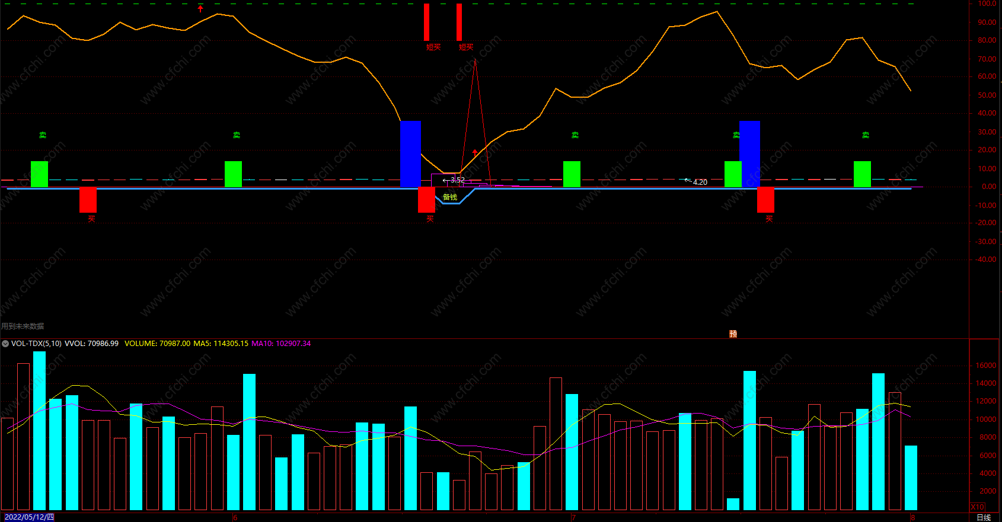Click the red up arrow at chart top
This screenshot has height=522, width=1002.
click(200, 9)
